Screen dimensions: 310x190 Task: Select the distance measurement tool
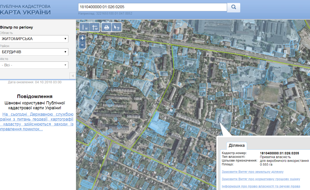point(85,27)
